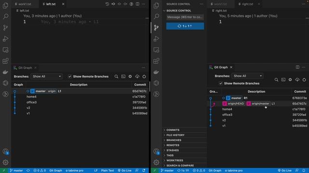Screen dimensions: 309x173
Task: Open Docker view in left window
Action: pyautogui.click(x=5, y=72)
